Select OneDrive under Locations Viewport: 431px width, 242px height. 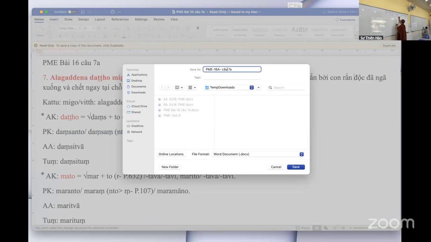click(x=135, y=126)
